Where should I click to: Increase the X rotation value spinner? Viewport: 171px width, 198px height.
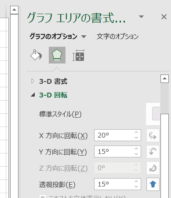pos(136,133)
